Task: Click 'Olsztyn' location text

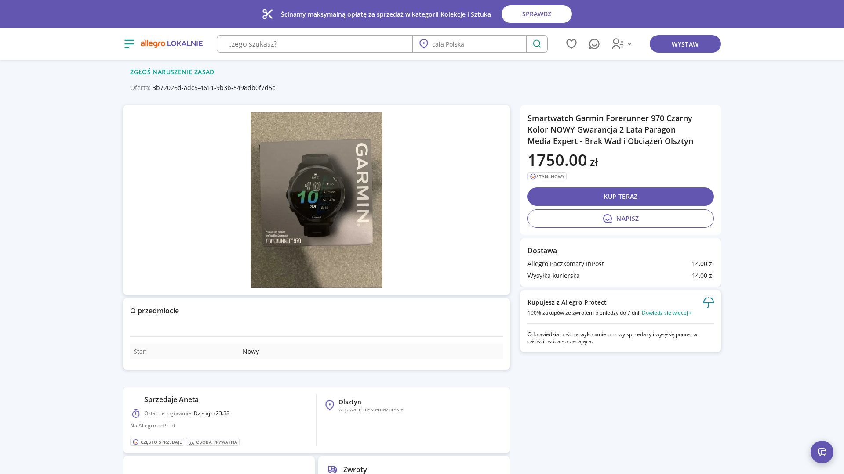Action: tap(350, 402)
